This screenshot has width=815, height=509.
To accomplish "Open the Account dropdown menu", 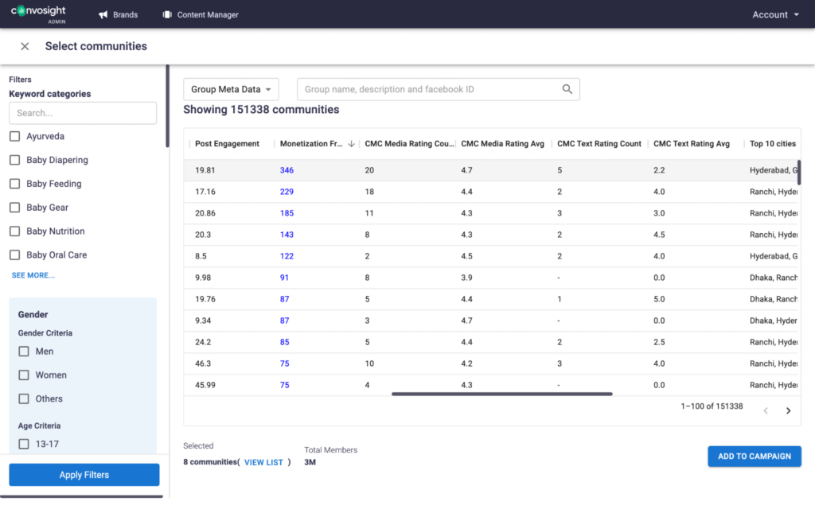I will pos(775,14).
